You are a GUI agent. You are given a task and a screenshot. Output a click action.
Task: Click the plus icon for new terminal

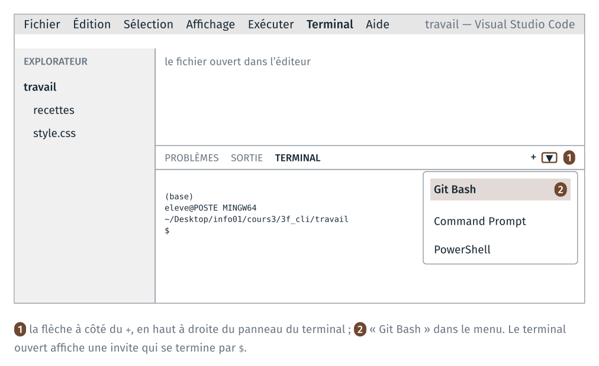(533, 157)
